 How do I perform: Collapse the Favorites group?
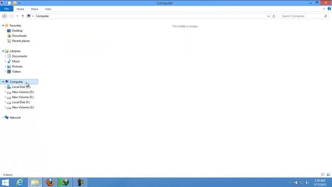(x=3, y=25)
